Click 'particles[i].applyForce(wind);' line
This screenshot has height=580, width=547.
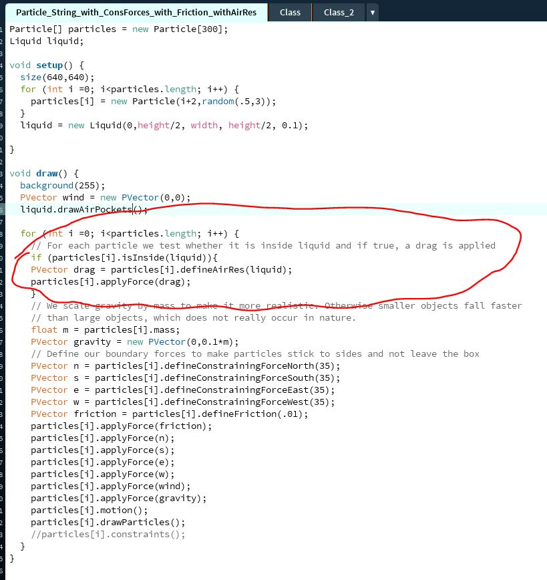click(x=111, y=486)
